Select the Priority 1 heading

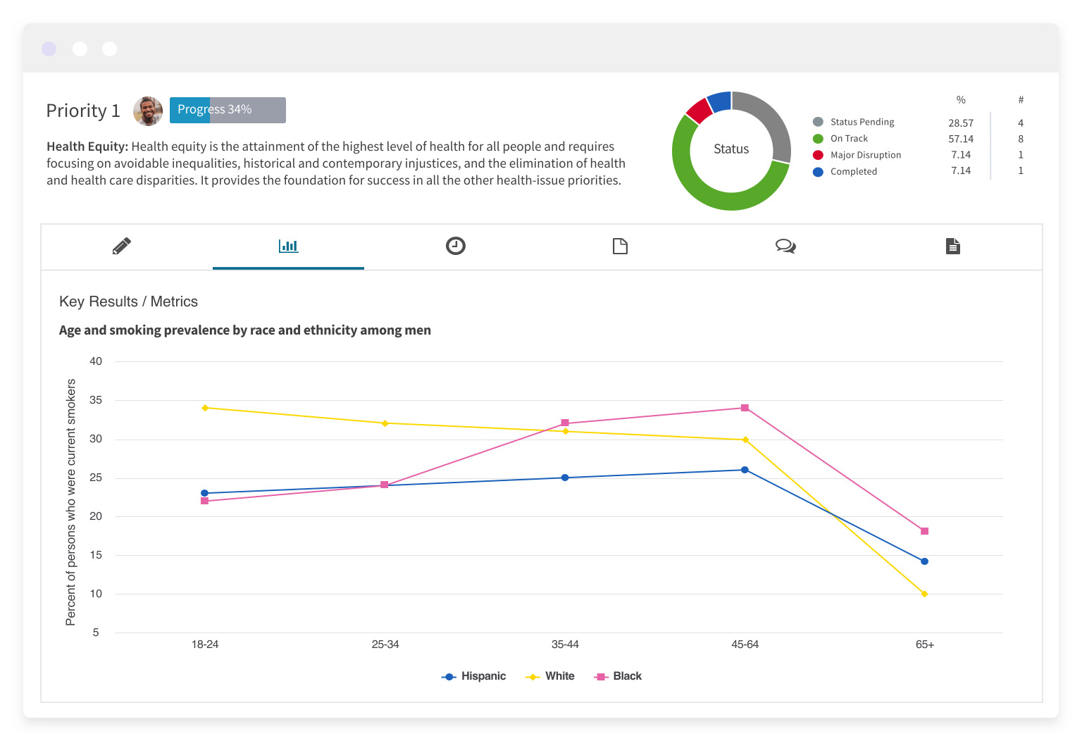tap(83, 111)
